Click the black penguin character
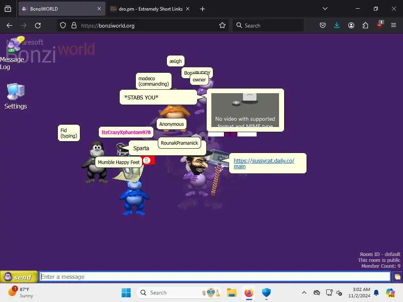 coord(96,162)
